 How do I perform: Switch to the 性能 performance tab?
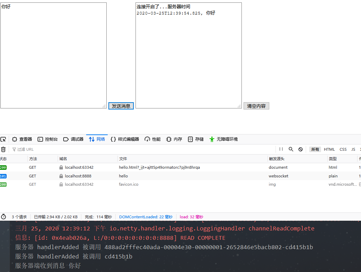pos(153,139)
